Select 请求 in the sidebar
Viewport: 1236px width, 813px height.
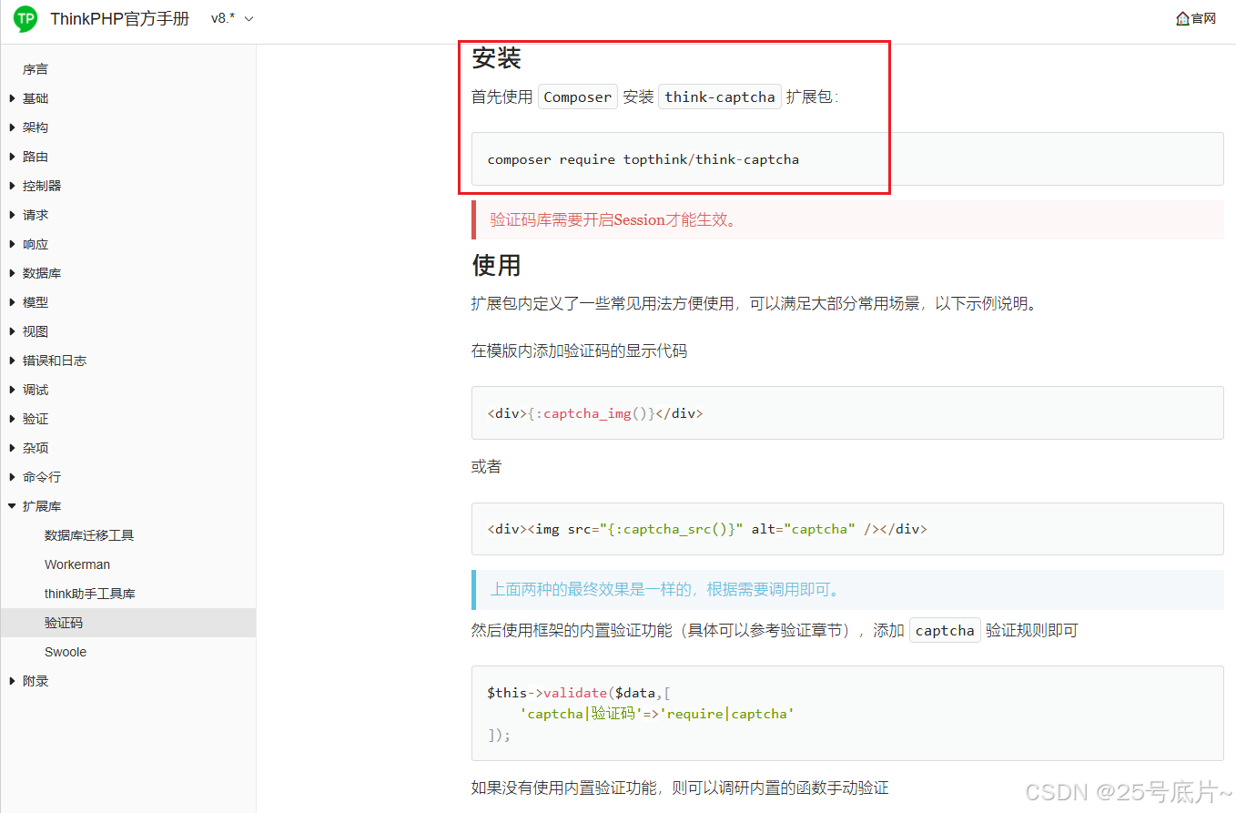point(35,215)
